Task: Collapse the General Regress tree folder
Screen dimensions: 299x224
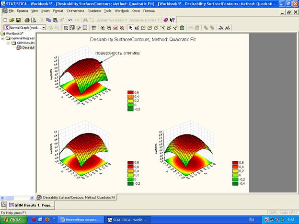Action: [2, 38]
